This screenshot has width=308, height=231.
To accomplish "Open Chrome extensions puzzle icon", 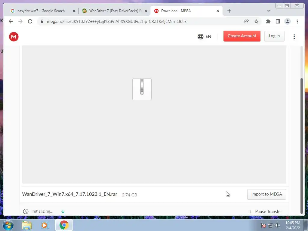I will point(268,21).
